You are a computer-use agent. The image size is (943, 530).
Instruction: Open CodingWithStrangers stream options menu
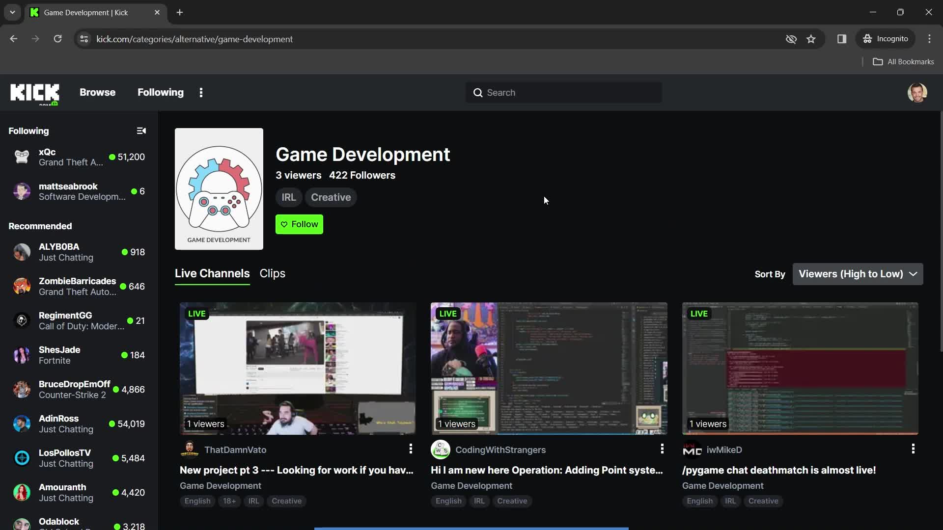662,449
